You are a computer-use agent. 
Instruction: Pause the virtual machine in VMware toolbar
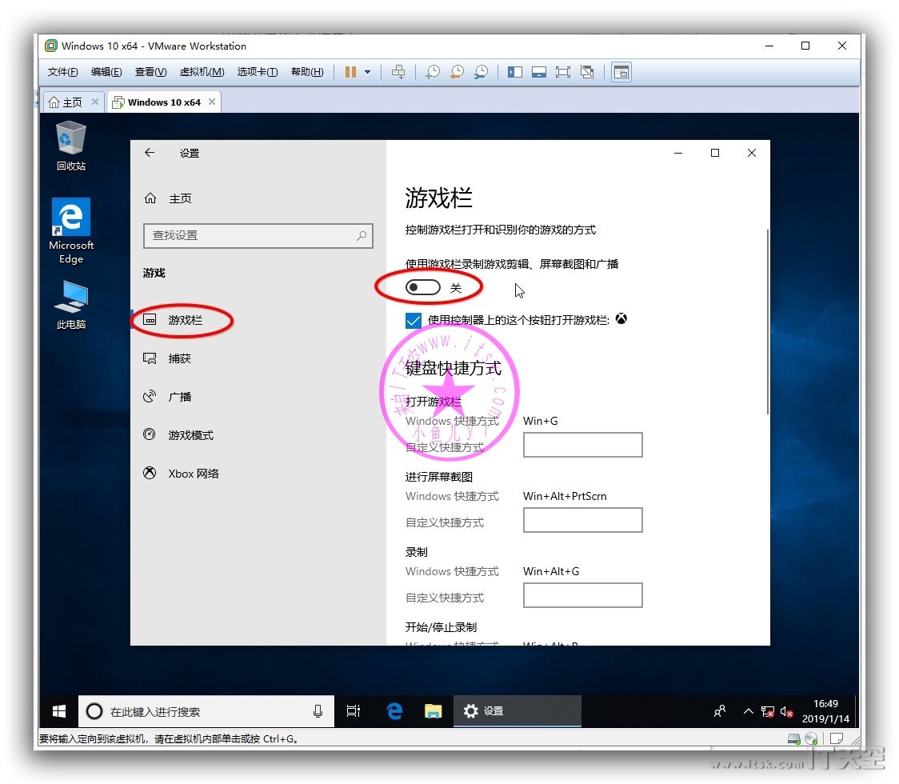350,72
